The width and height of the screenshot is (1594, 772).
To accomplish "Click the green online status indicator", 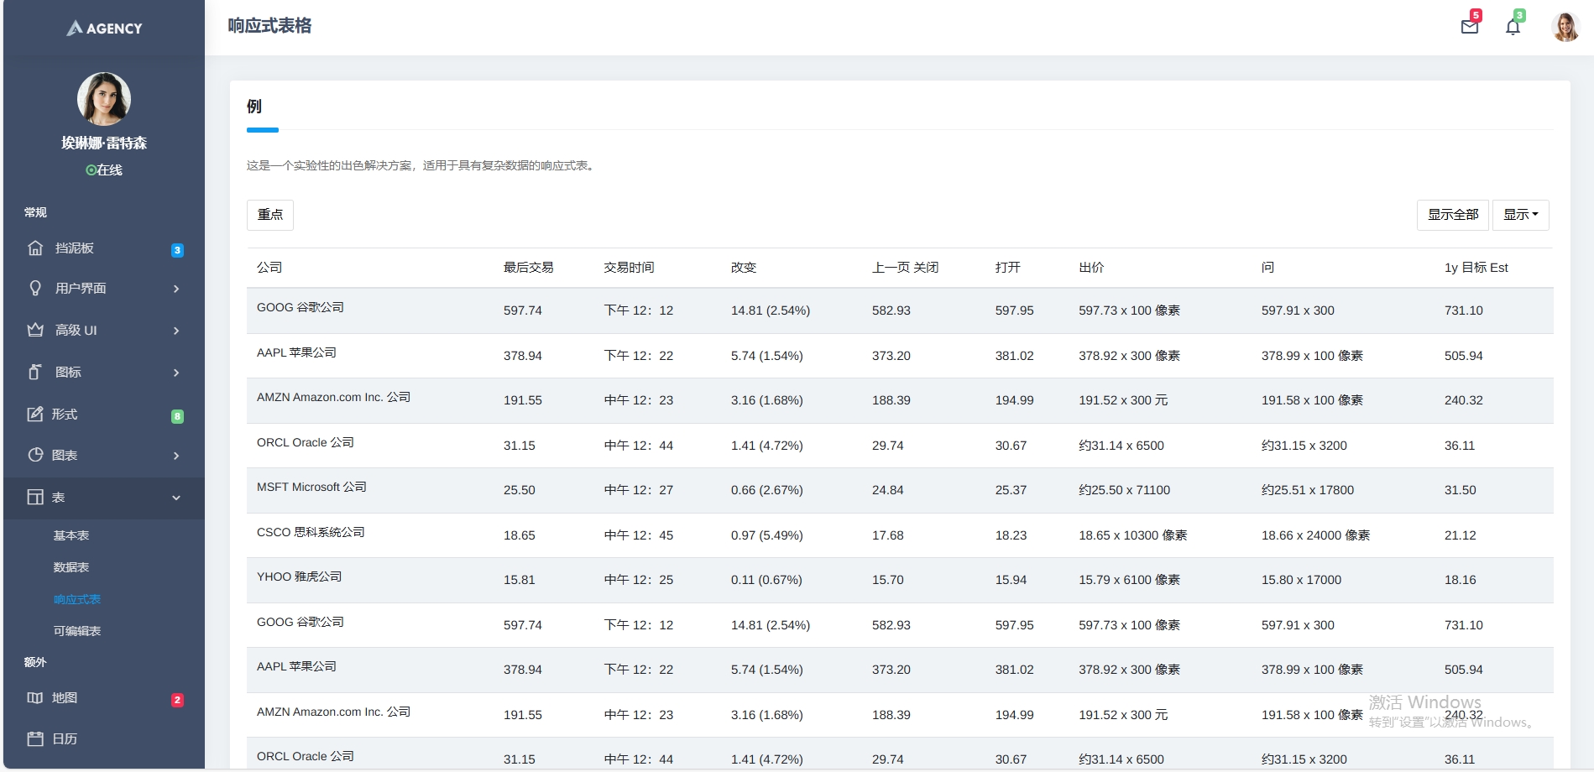I will (x=91, y=170).
